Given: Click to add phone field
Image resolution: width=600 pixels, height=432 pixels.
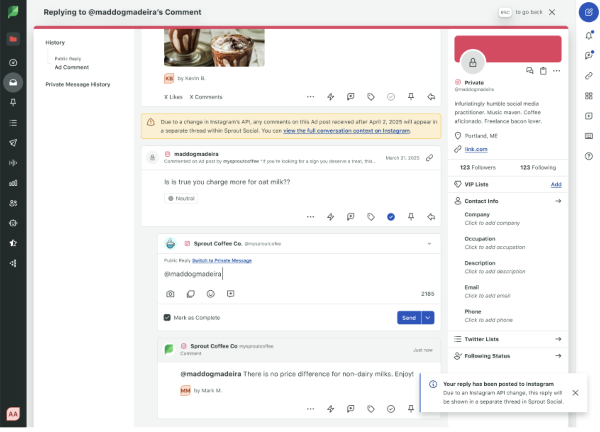Looking at the screenshot, I should pyautogui.click(x=489, y=320).
